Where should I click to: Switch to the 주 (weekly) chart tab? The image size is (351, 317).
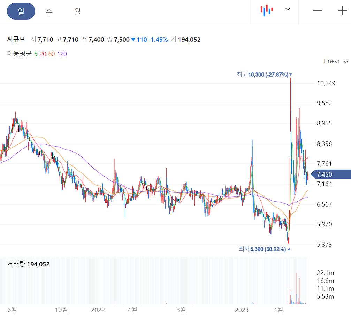(49, 11)
